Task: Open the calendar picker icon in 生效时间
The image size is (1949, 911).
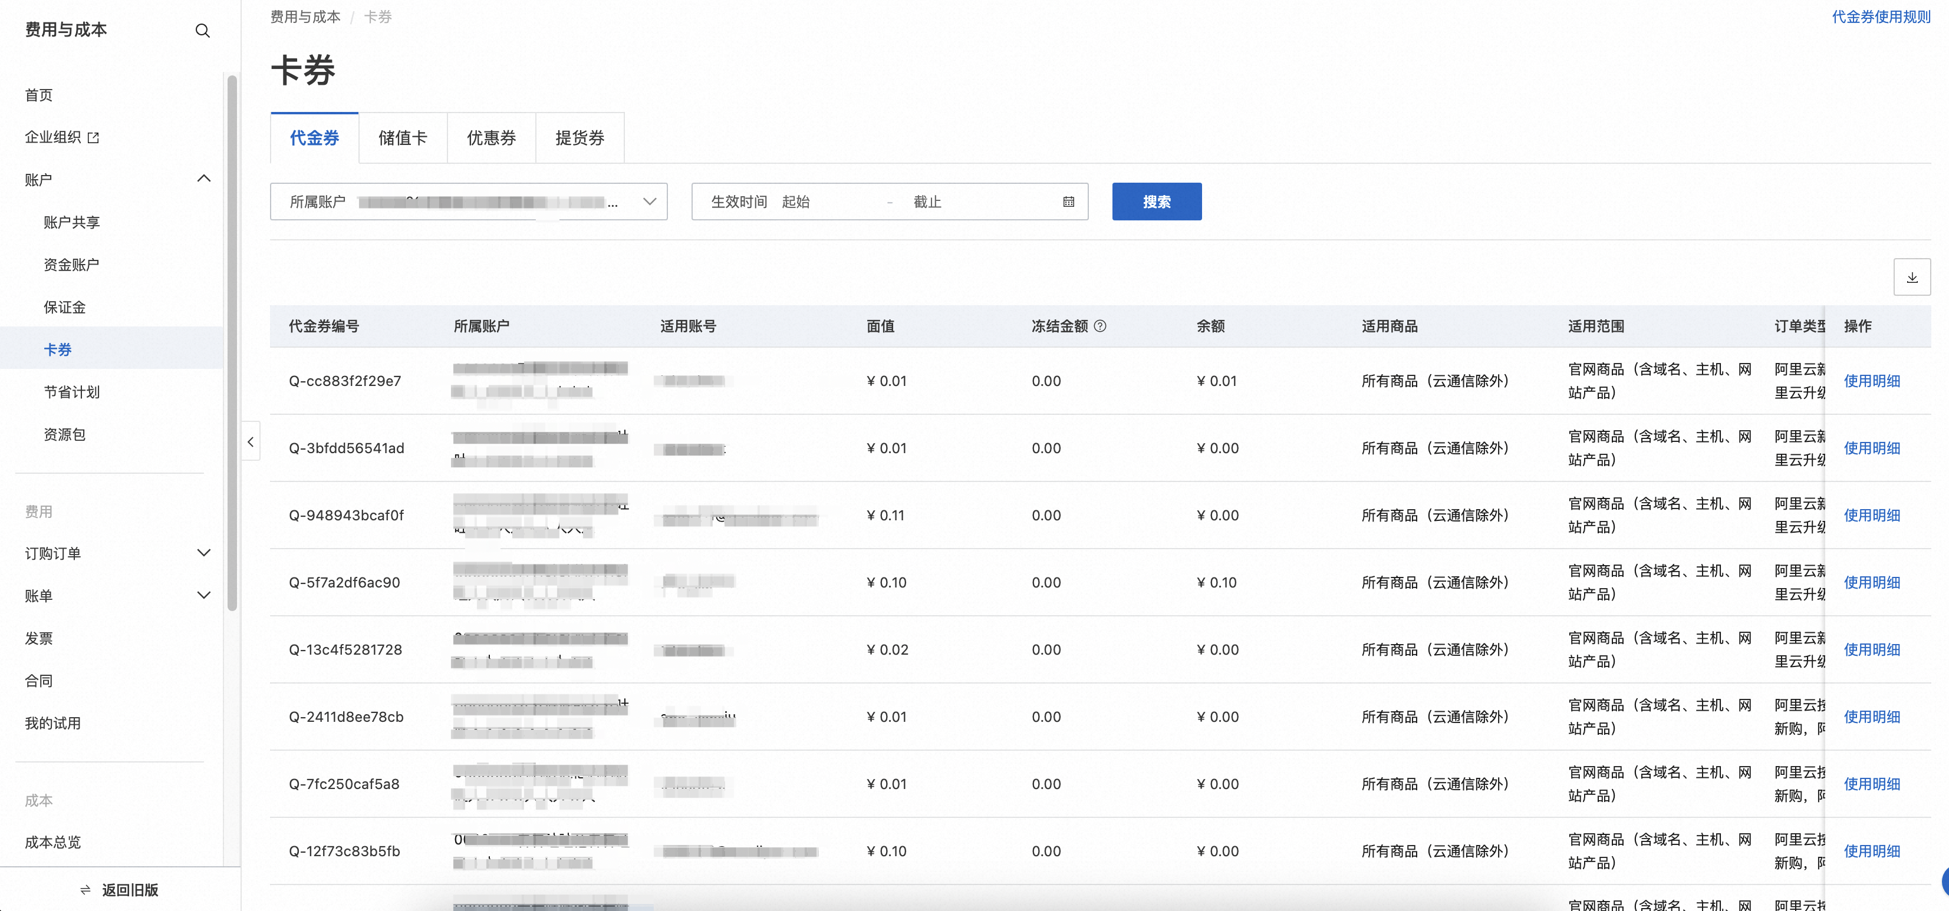Action: coord(1068,202)
